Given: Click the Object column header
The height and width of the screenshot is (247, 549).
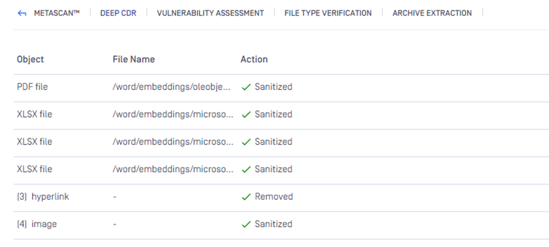Looking at the screenshot, I should 30,60.
